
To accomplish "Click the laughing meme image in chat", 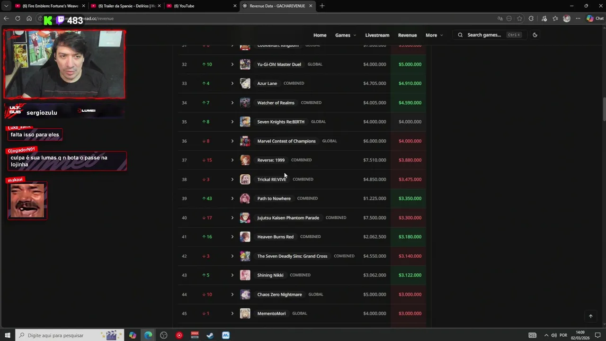I will pos(27,200).
